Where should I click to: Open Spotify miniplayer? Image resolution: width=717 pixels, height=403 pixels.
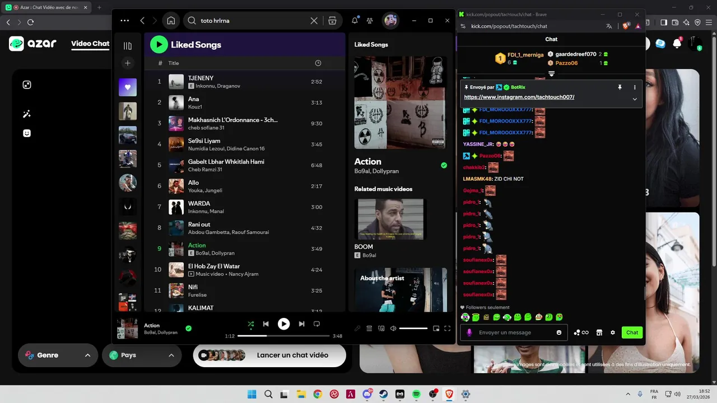(436, 329)
